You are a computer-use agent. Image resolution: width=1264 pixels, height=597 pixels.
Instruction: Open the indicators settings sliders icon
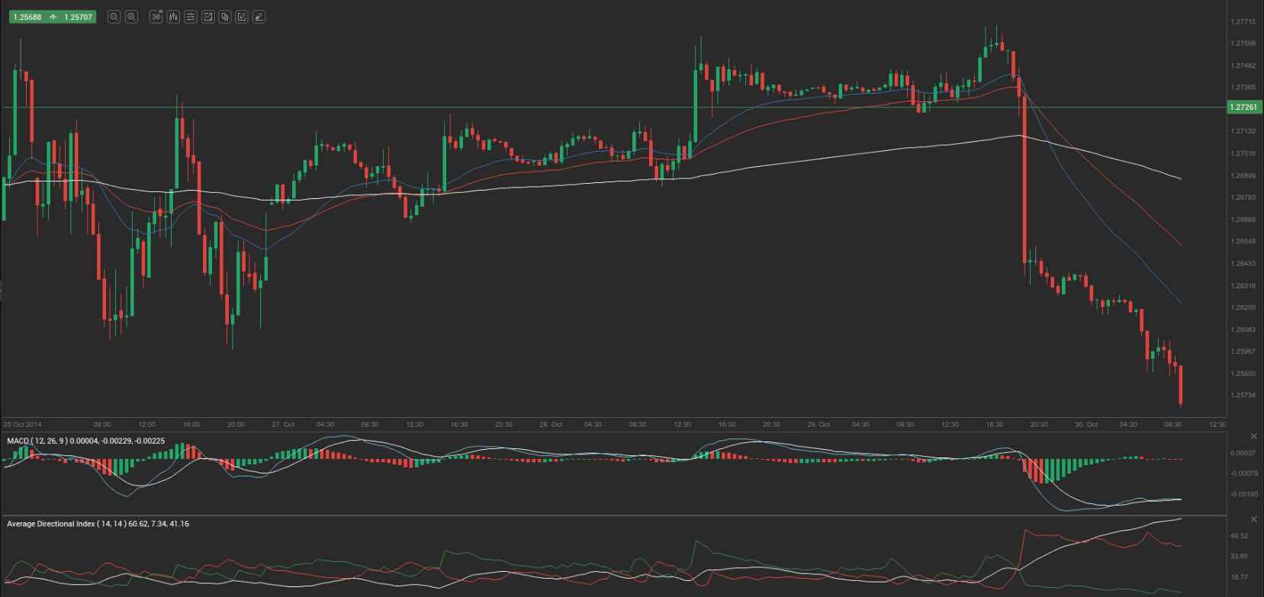(x=191, y=17)
